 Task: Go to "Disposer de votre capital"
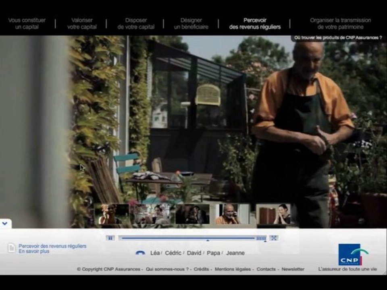(x=136, y=23)
